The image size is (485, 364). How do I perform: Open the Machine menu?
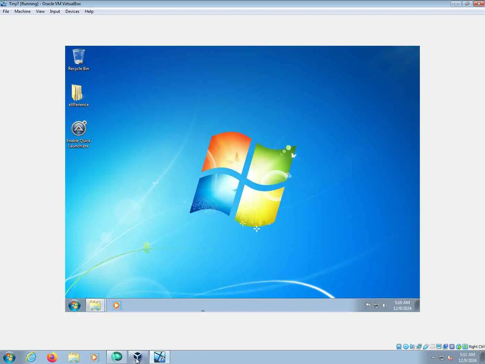[x=23, y=11]
